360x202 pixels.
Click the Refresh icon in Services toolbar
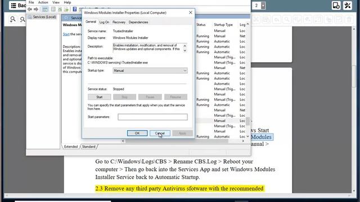tap(60, 9)
